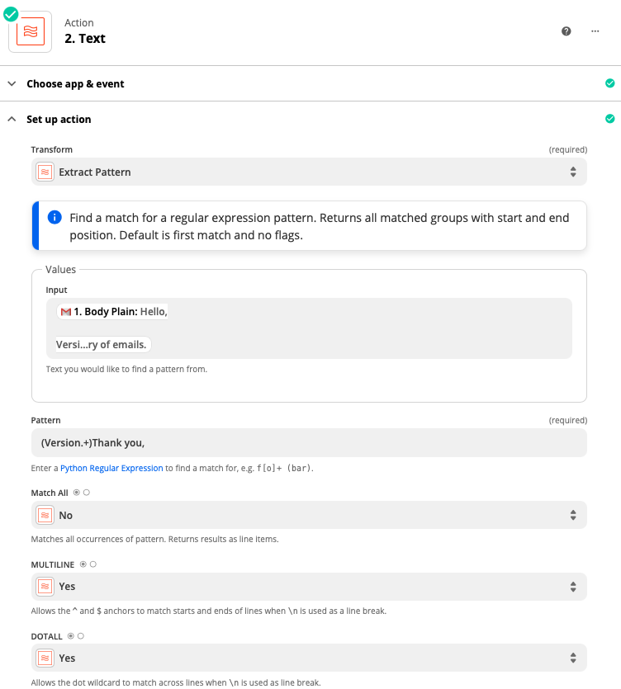Click the Formatter app icon beside 2. Text
621x689 pixels.
click(30, 31)
